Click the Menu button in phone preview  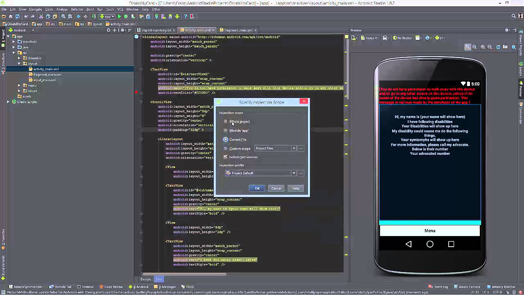click(430, 231)
